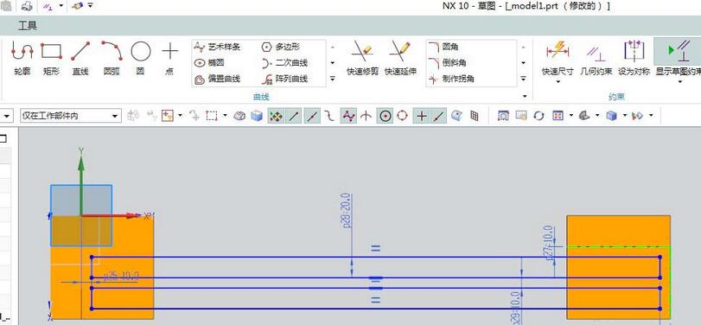Viewport: 701px width, 325px height.
Task: Choose 椭圆 ellipse curve
Action: pyautogui.click(x=209, y=63)
